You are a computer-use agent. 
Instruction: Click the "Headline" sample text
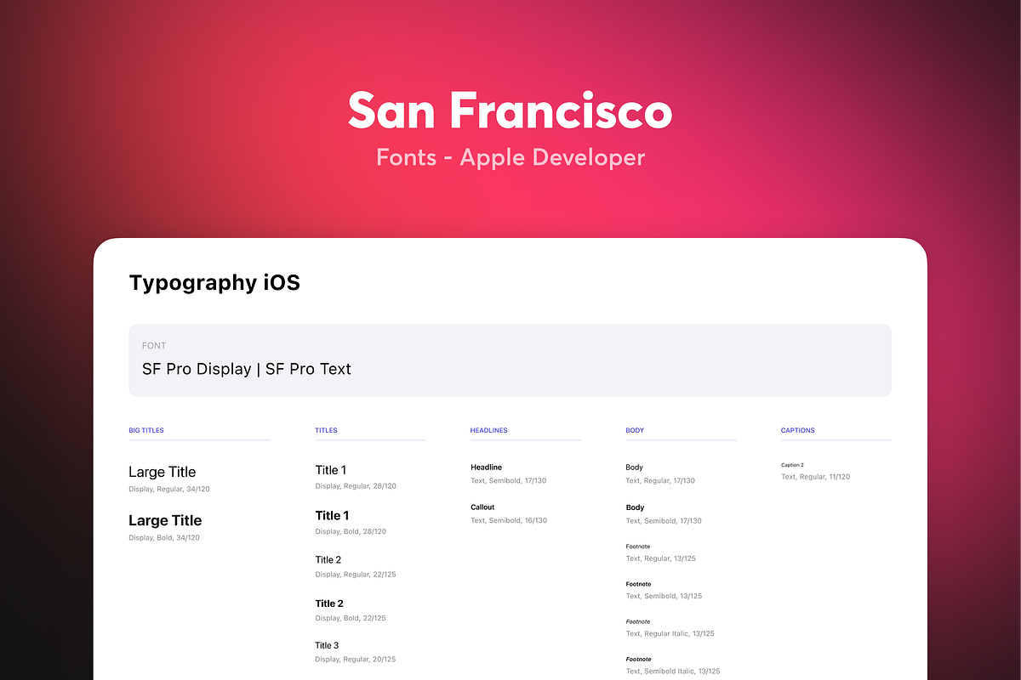point(487,467)
